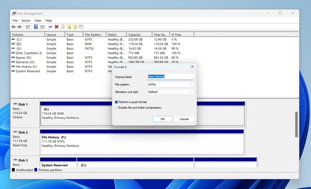This screenshot has height=189, width=311.
Task: Click the Forward navigation arrow icon
Action: 19,27
